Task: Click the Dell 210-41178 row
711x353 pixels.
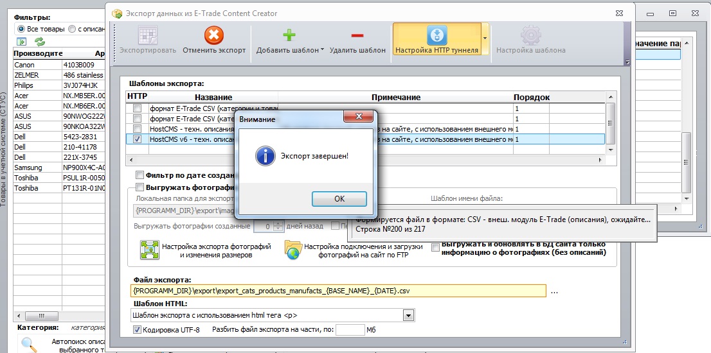Action: click(59, 147)
